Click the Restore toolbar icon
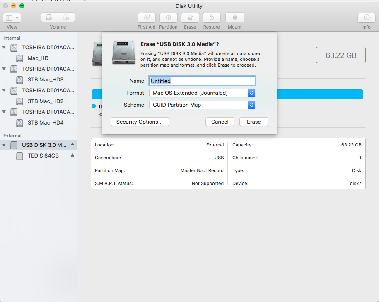Screen dimensions: 379x302 [211, 18]
